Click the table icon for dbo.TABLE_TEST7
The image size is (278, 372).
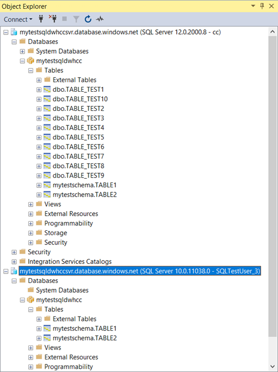pos(47,156)
